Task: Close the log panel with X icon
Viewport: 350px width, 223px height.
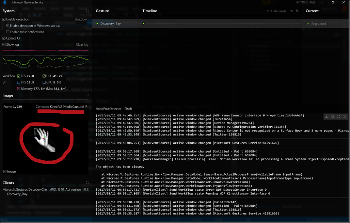Action: 345,116
